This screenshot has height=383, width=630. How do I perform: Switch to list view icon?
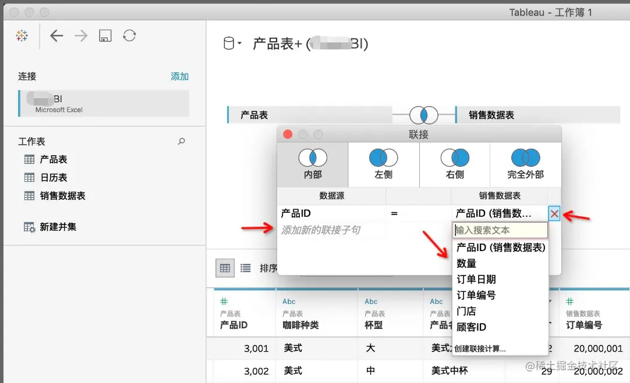246,268
